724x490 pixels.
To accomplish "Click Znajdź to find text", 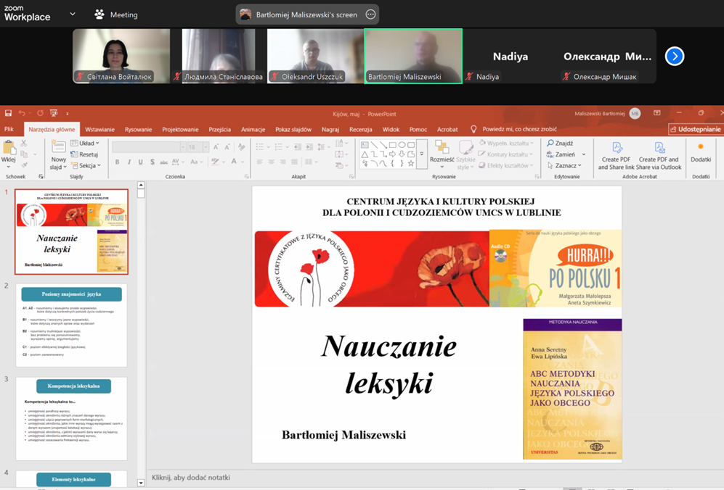I will pyautogui.click(x=560, y=144).
